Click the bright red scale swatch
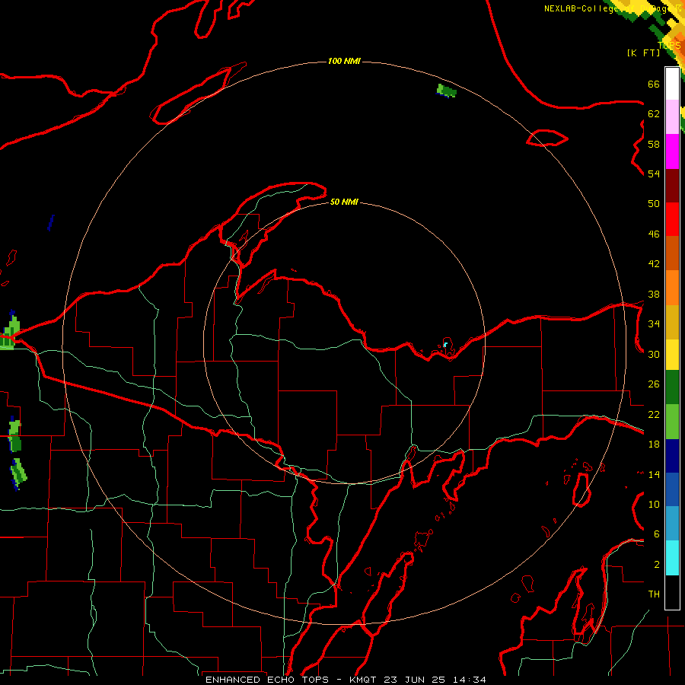 pyautogui.click(x=672, y=219)
